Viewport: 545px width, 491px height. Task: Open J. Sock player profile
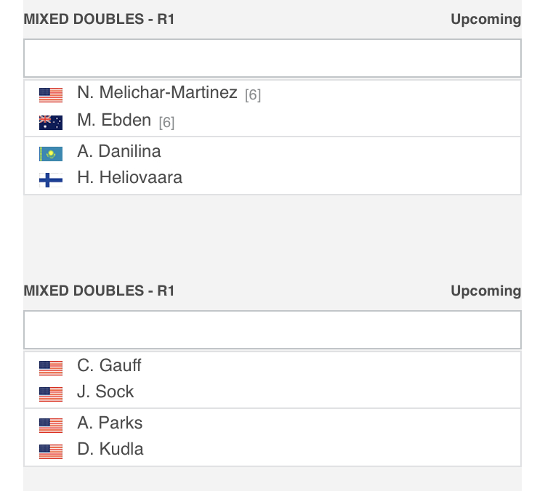pyautogui.click(x=105, y=391)
